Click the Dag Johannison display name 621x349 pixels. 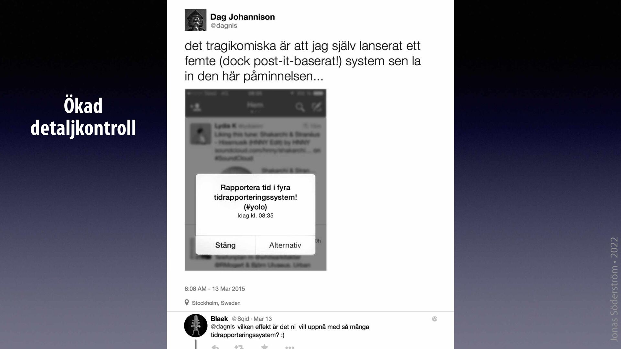pyautogui.click(x=243, y=17)
